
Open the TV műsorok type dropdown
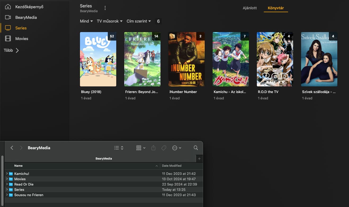pyautogui.click(x=110, y=21)
